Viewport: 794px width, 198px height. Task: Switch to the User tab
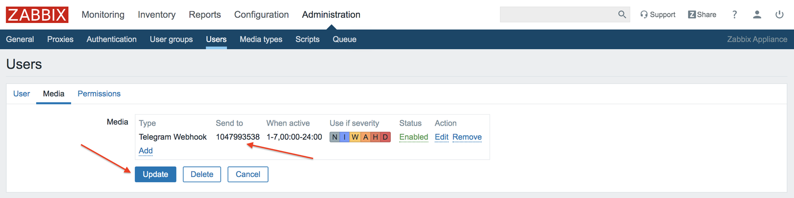(x=22, y=94)
